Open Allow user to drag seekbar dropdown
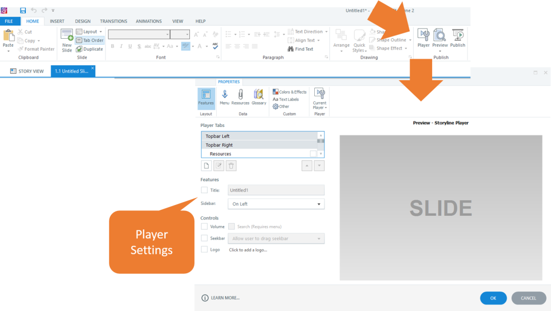This screenshot has height=311, width=551. [x=276, y=238]
